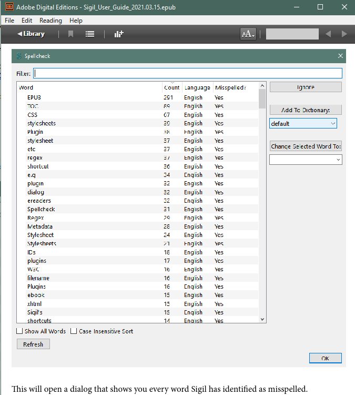The height and width of the screenshot is (395, 355).
Task: Open the Edit menu
Action: pos(27,21)
